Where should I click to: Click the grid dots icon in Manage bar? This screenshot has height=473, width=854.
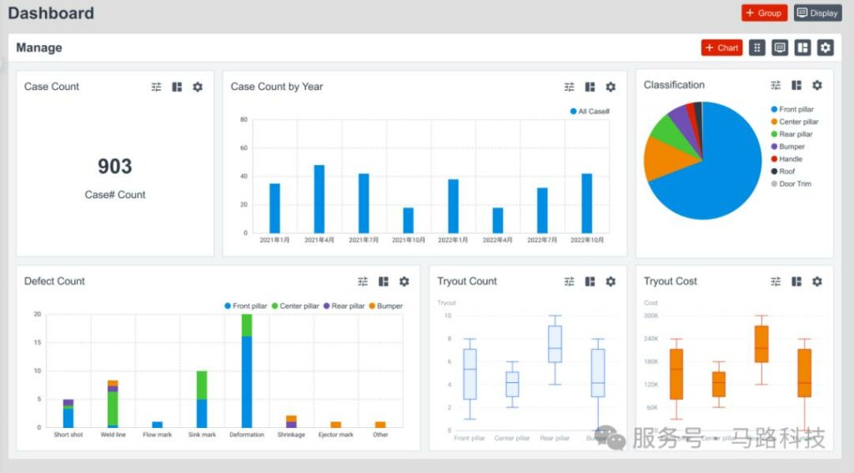756,47
